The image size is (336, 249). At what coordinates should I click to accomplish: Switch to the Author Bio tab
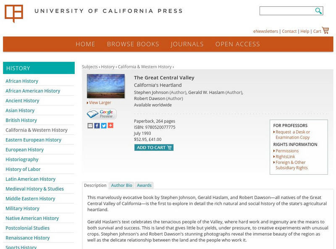click(x=121, y=185)
